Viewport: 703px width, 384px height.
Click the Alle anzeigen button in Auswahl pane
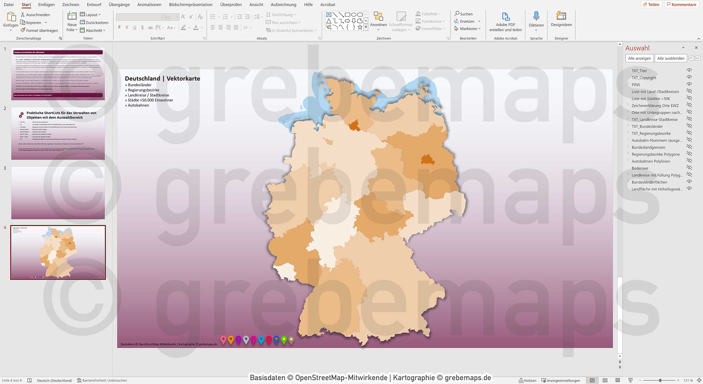point(639,58)
